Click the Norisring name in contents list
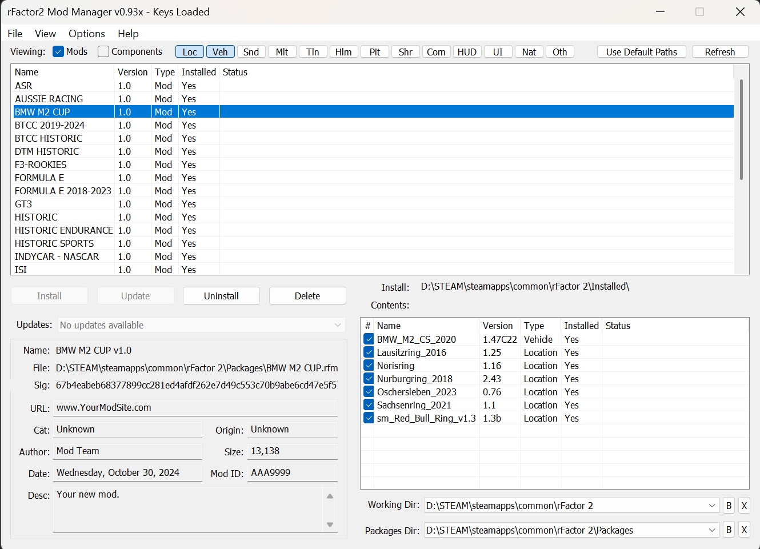 [x=395, y=366]
